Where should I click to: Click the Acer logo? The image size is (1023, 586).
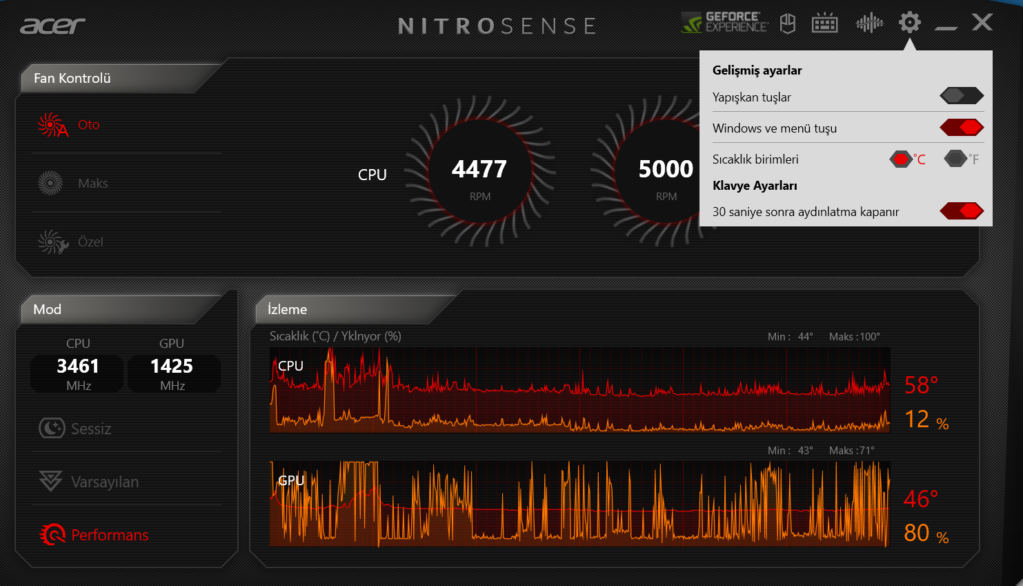[x=52, y=26]
